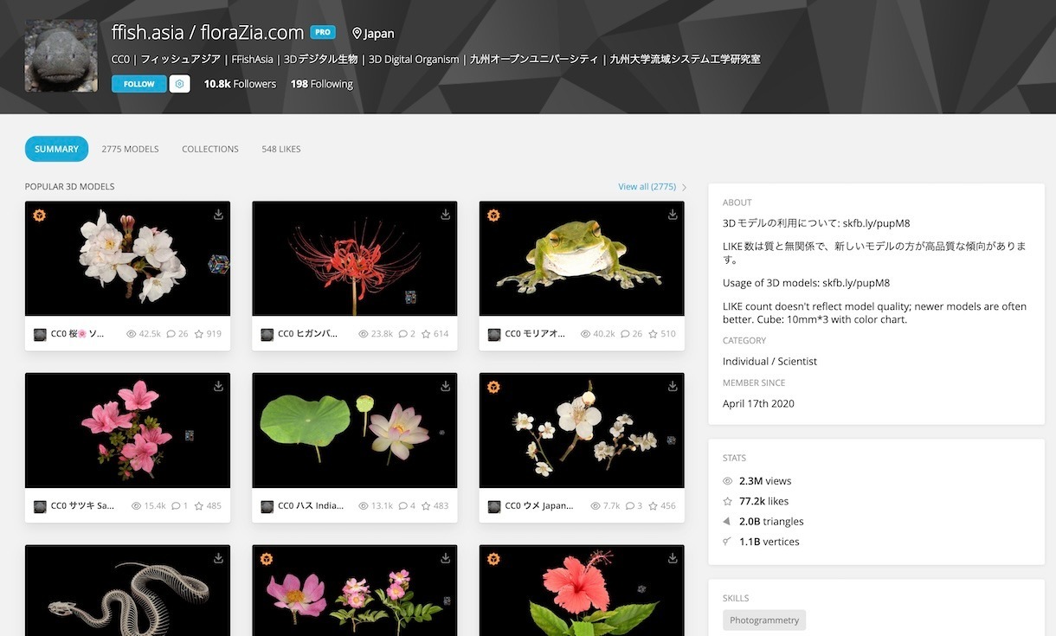Download the CC0 桜 cherry blossom model
Image resolution: width=1056 pixels, height=636 pixels.
[218, 215]
